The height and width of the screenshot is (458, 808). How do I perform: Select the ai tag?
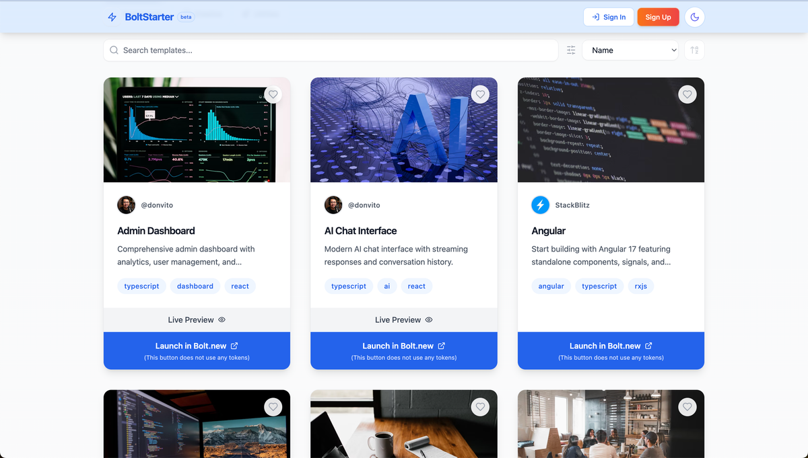[x=387, y=286]
